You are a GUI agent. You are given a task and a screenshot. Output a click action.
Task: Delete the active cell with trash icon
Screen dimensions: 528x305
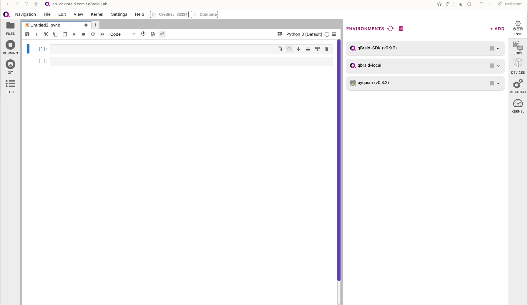[327, 49]
